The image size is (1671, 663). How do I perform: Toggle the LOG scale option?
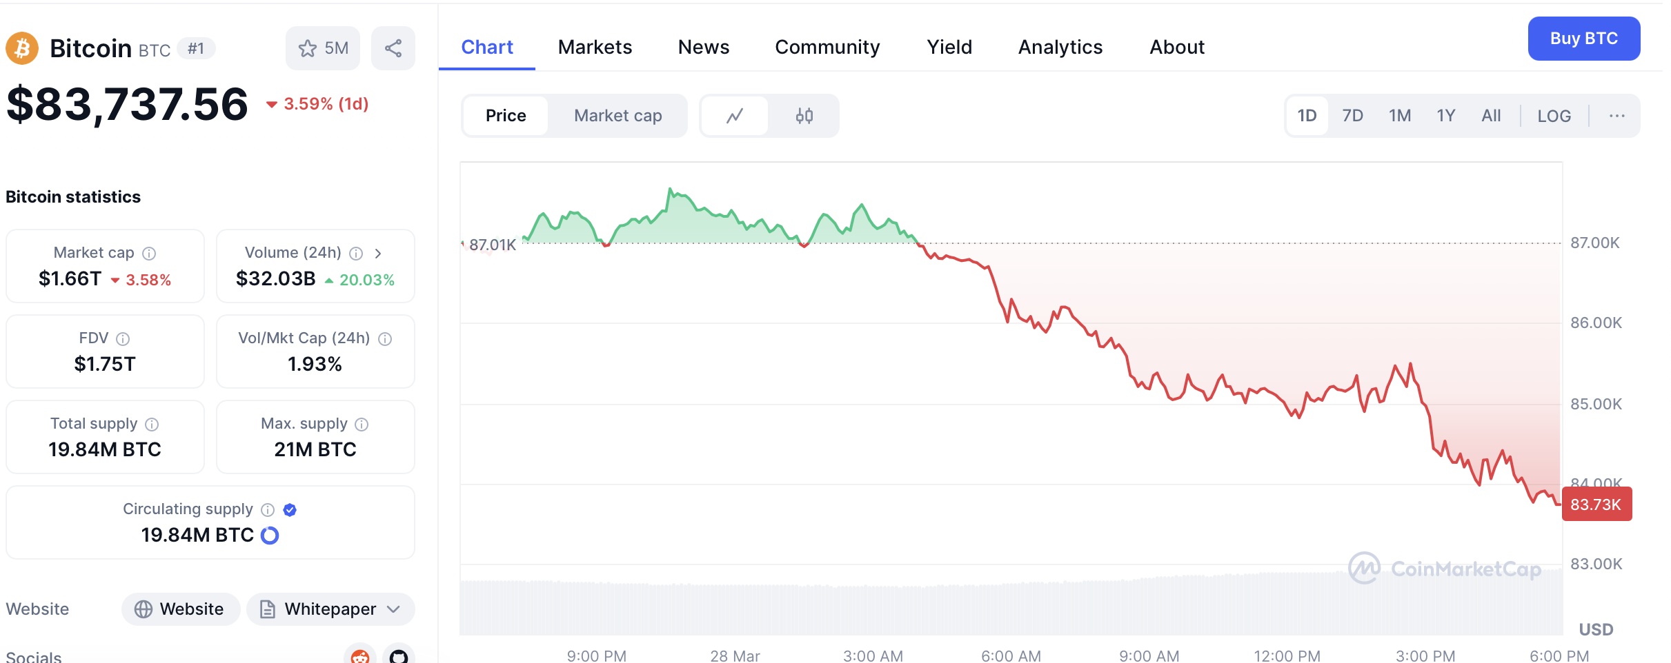[x=1554, y=116]
